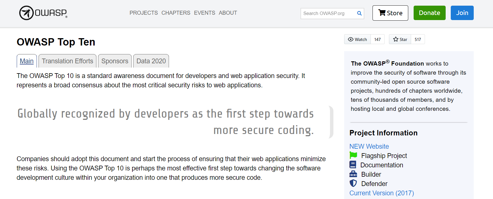Open the EVENTS menu
This screenshot has width=493, height=199.
click(204, 13)
